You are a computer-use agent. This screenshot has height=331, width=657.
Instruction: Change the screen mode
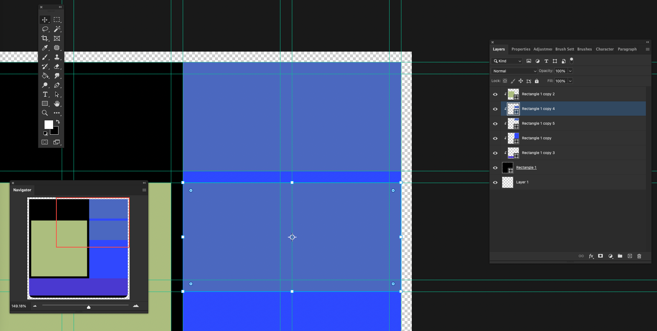[x=57, y=142]
